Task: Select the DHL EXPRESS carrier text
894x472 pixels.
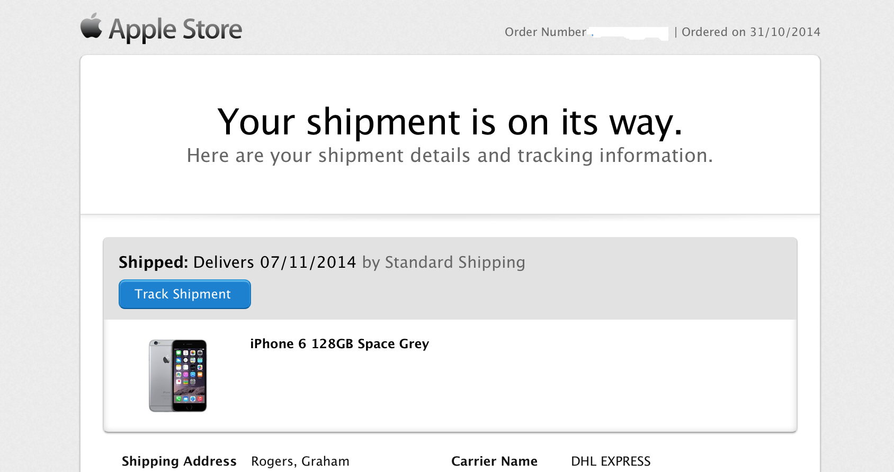Action: coord(611,461)
